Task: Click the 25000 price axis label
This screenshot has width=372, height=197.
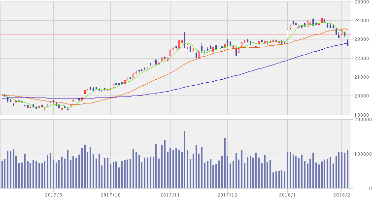Action: click(x=362, y=2)
